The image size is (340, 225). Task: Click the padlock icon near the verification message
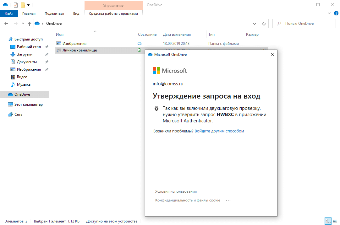point(156,109)
